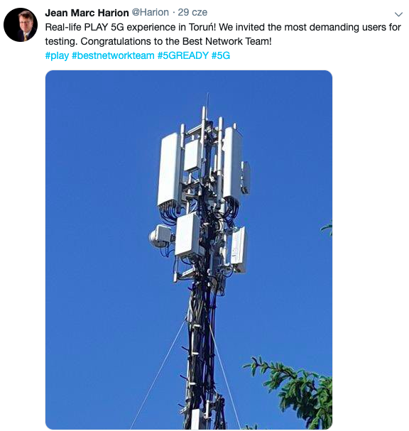Expand the tweet options chevron
The height and width of the screenshot is (431, 409).
point(398,14)
